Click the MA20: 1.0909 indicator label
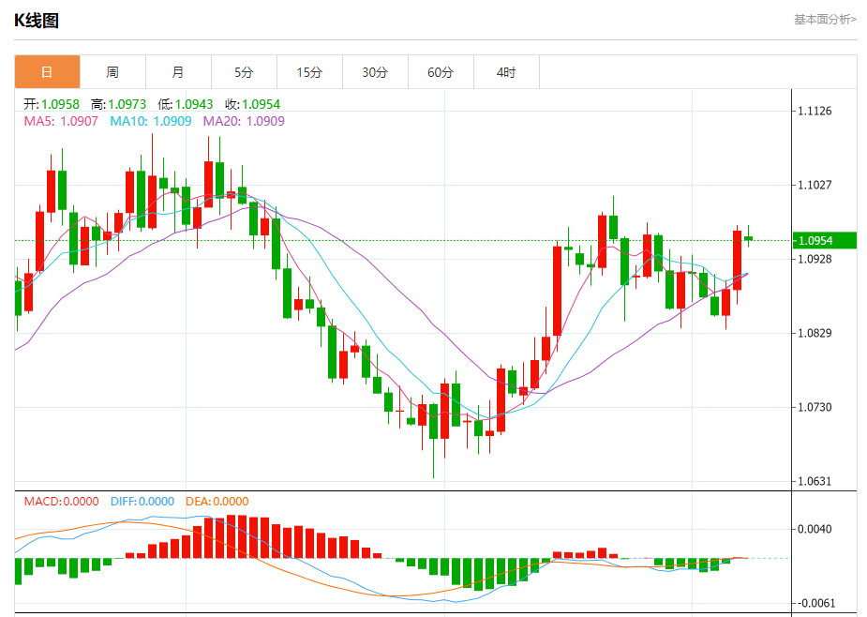Screen dimensions: 867x617 tap(244, 121)
